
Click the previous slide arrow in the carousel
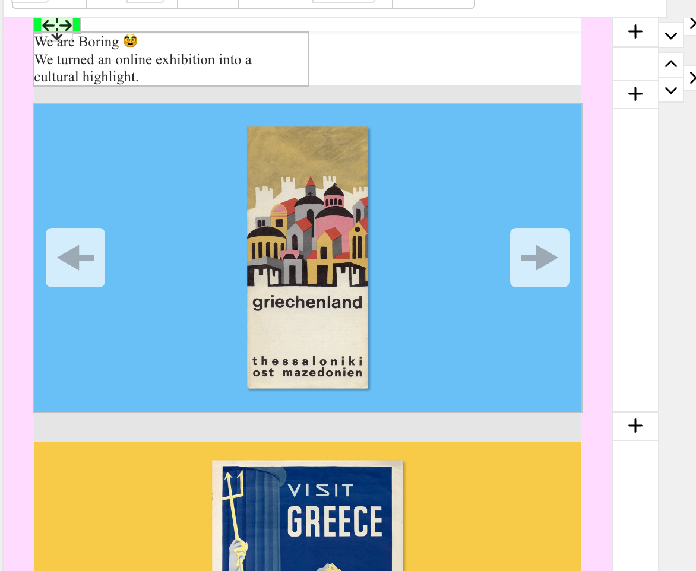(75, 257)
